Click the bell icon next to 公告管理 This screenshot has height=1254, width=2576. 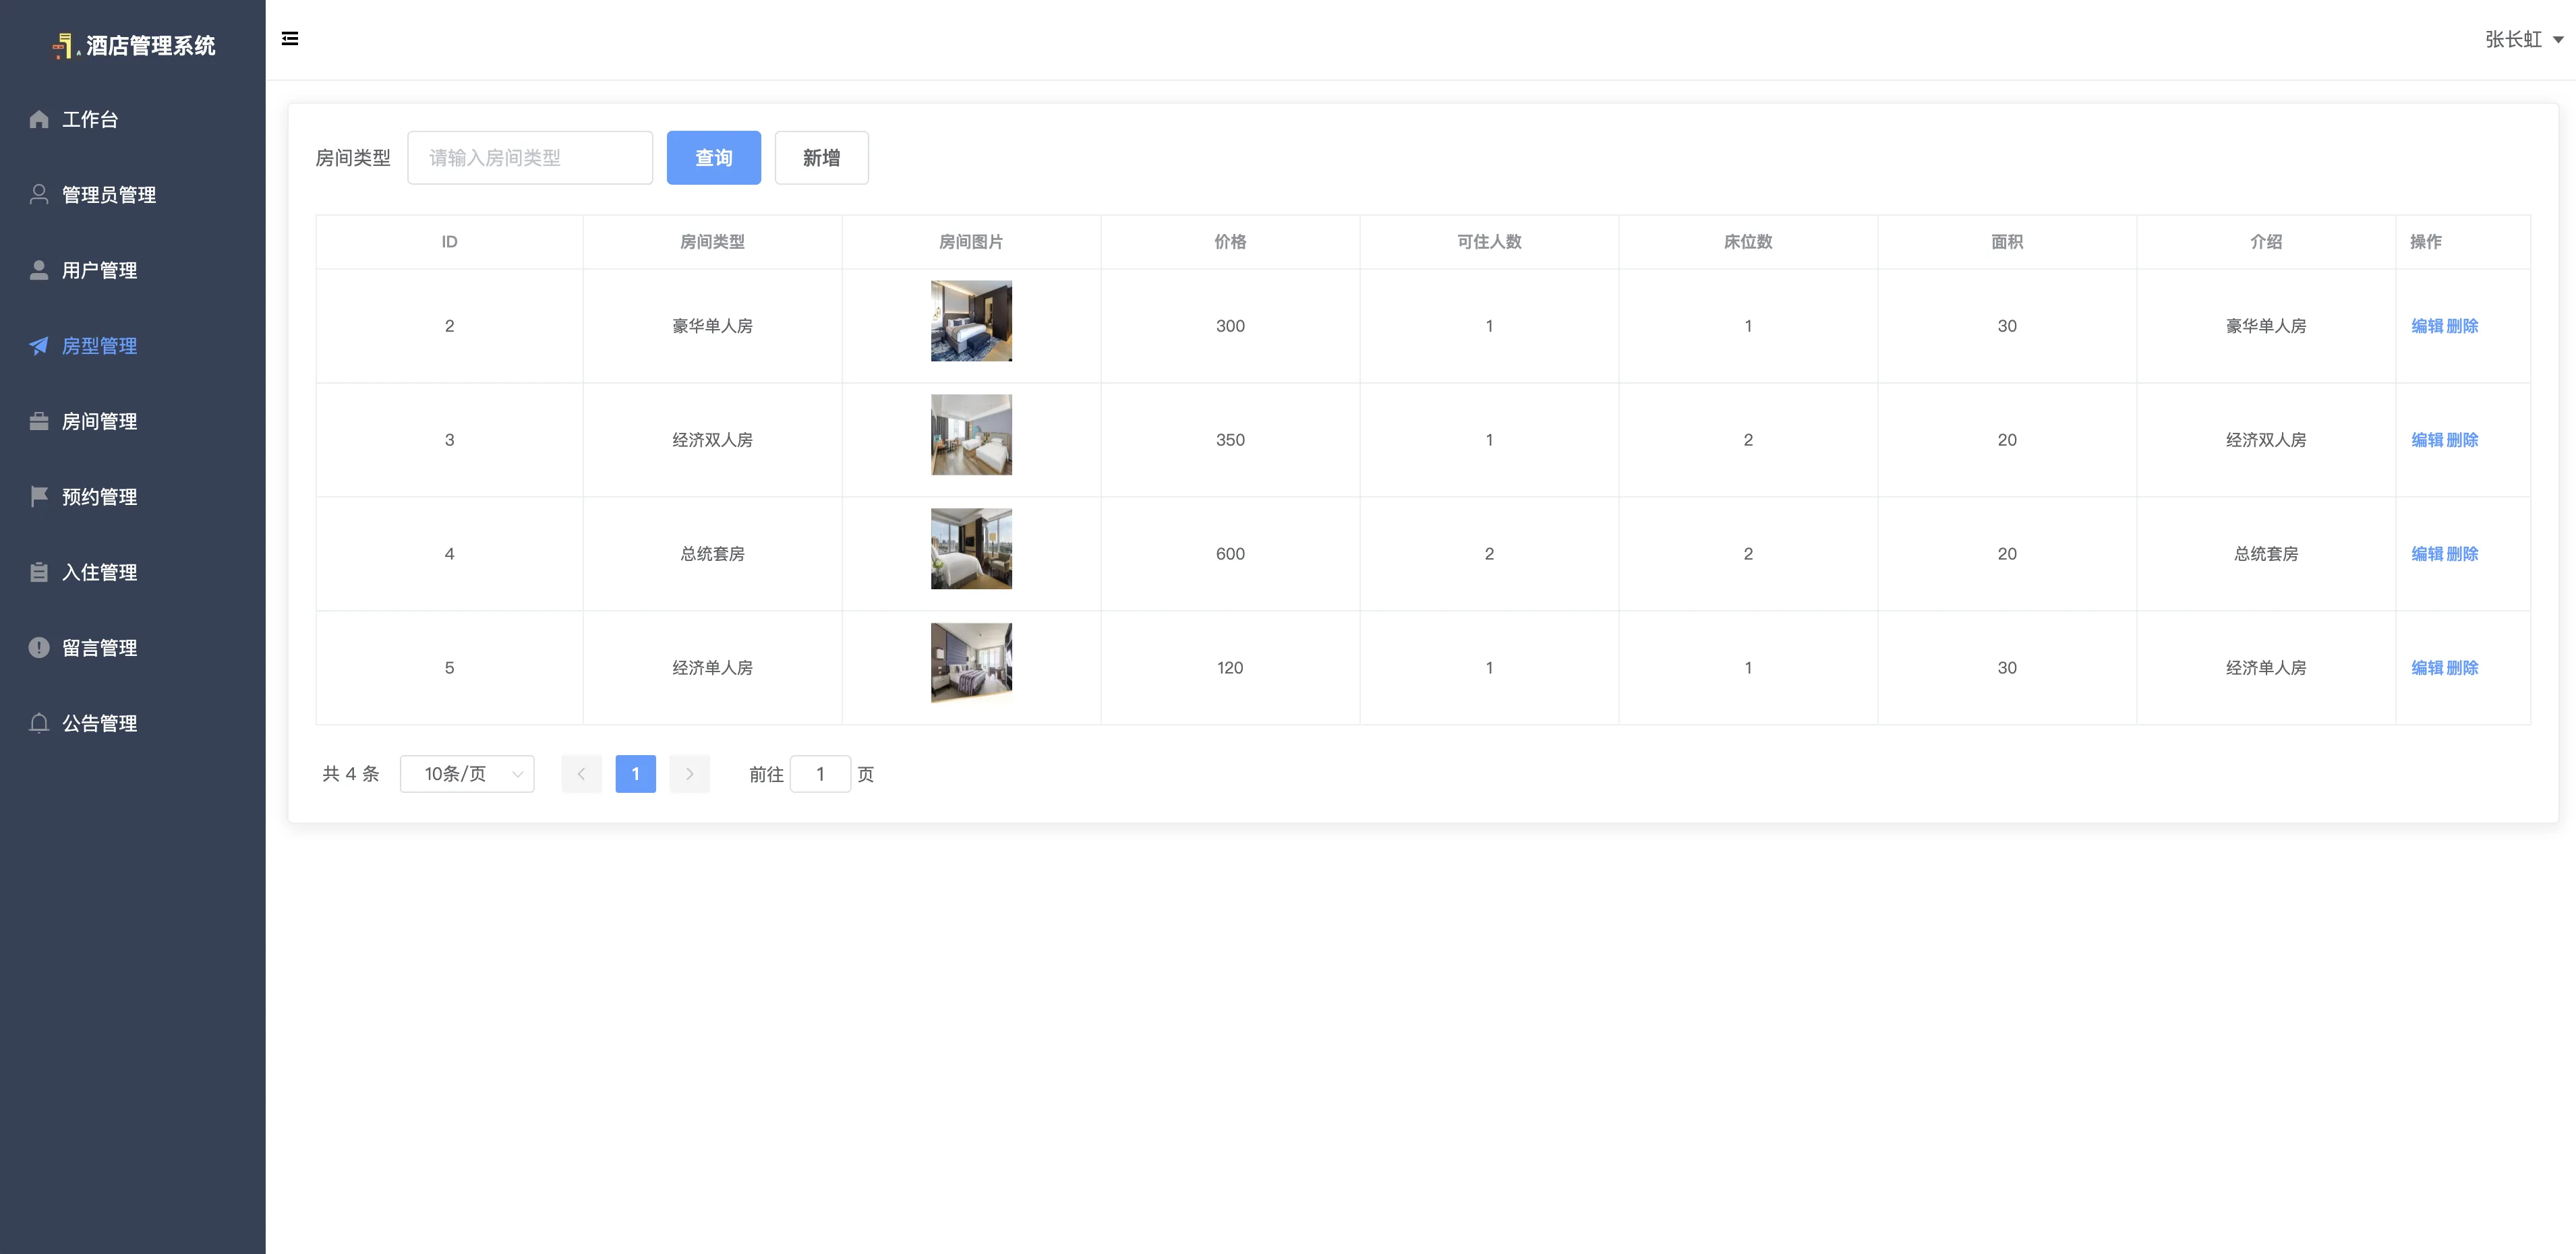[x=39, y=723]
